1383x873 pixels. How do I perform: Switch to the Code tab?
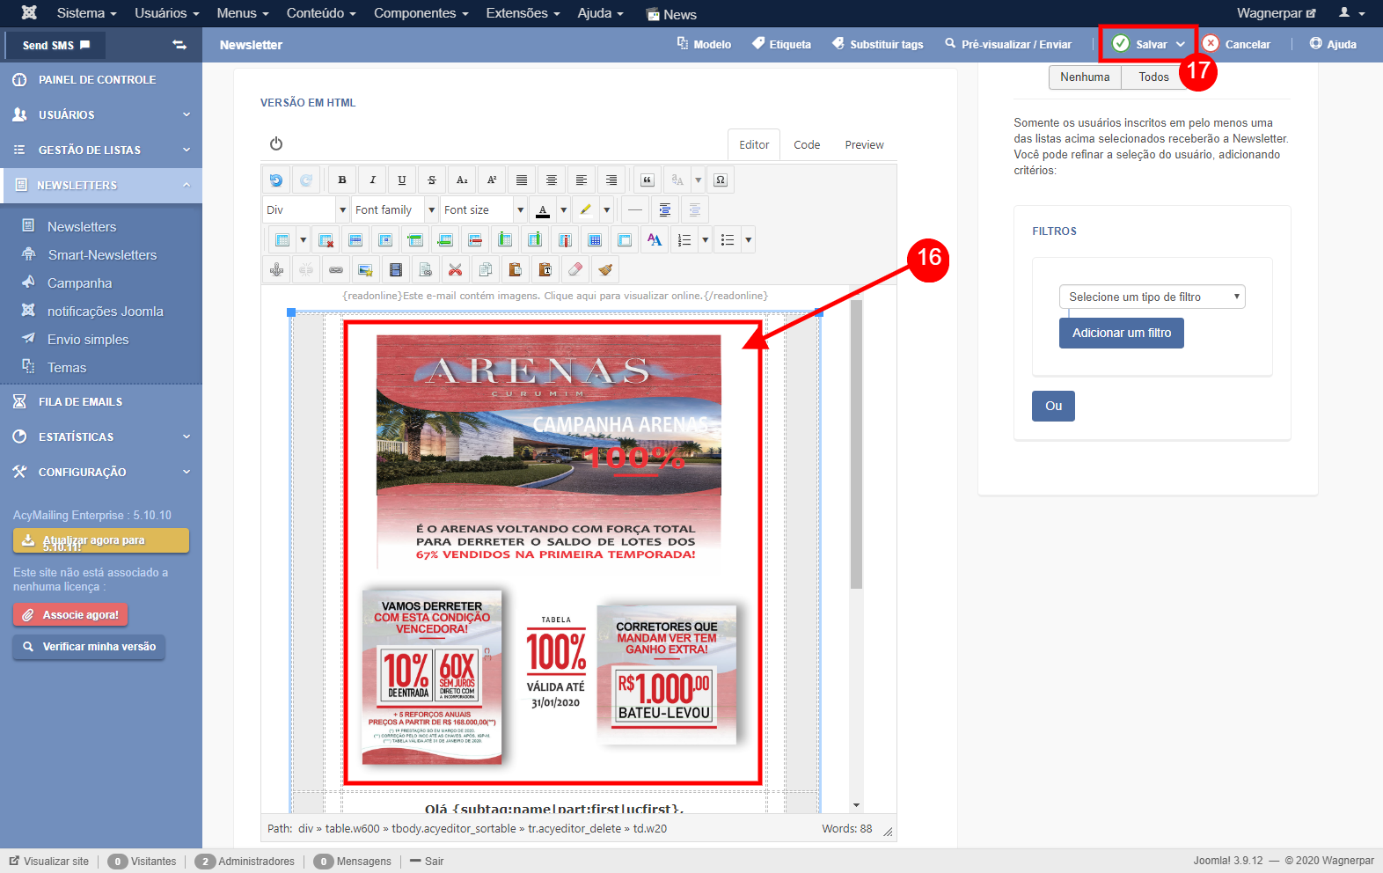click(x=806, y=145)
